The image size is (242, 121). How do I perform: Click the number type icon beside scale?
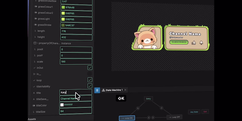pos(34,61)
